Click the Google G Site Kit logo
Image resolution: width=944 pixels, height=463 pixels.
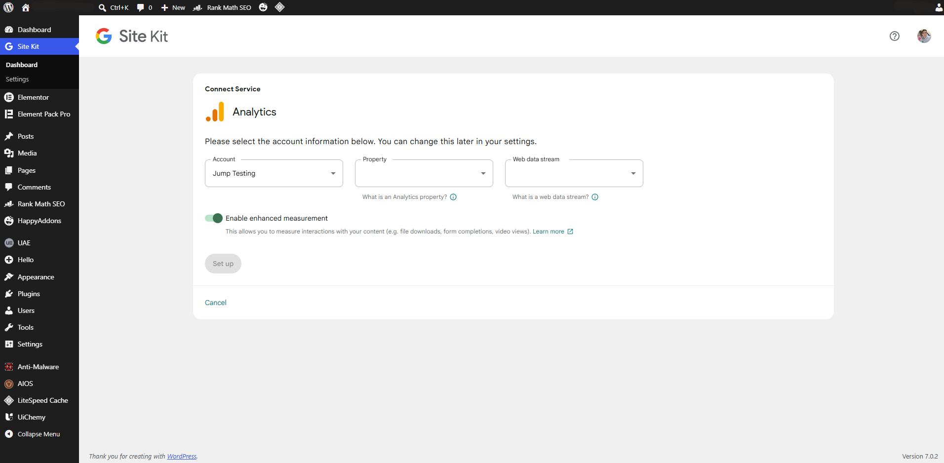pyautogui.click(x=104, y=36)
